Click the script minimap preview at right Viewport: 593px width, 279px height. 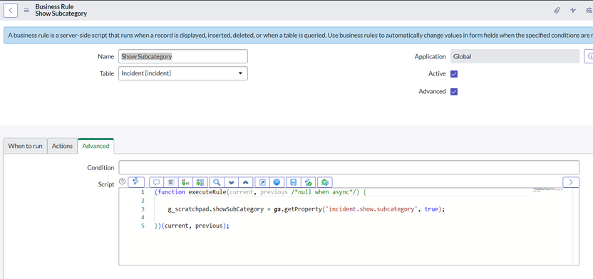pos(547,189)
